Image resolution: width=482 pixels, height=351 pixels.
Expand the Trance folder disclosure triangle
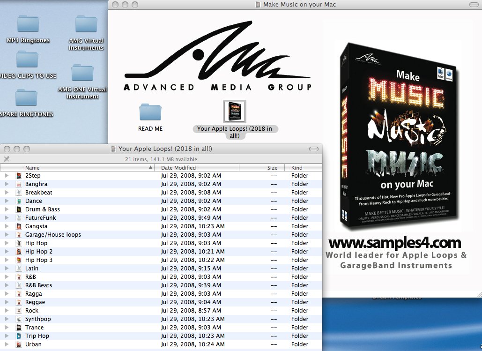tap(7, 328)
